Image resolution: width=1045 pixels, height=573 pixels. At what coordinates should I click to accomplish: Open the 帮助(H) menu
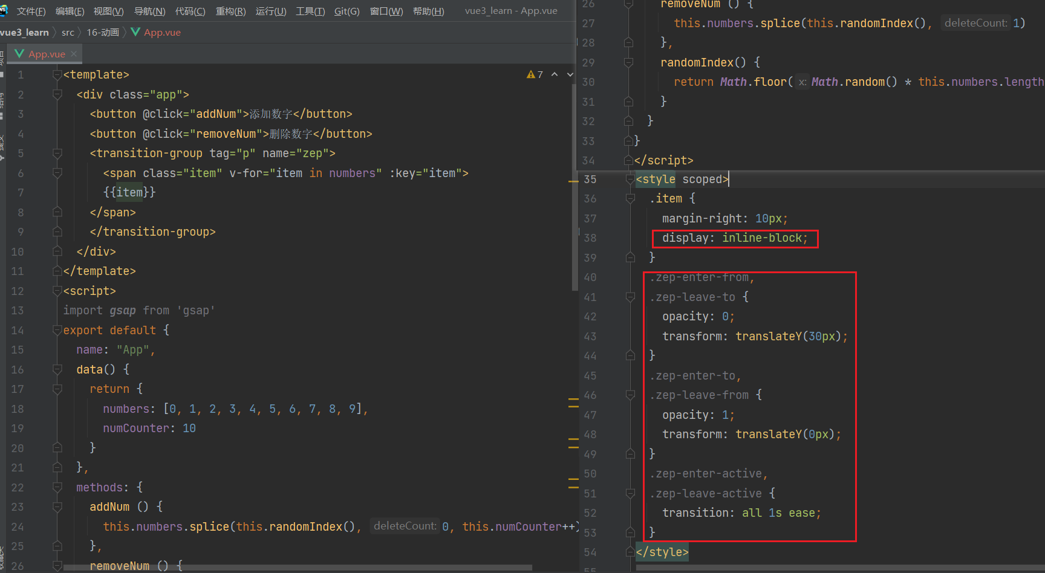[428, 11]
